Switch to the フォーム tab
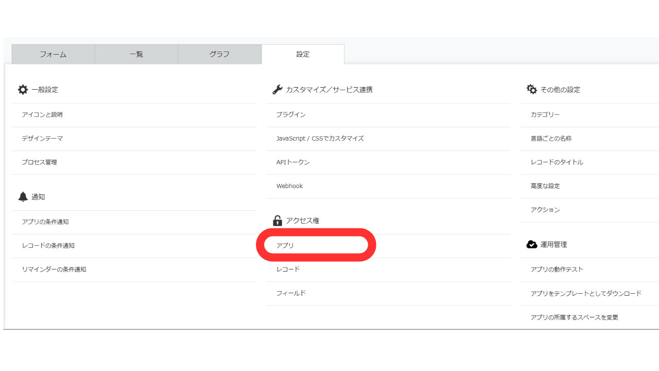Image resolution: width=659 pixels, height=371 pixels. (53, 54)
